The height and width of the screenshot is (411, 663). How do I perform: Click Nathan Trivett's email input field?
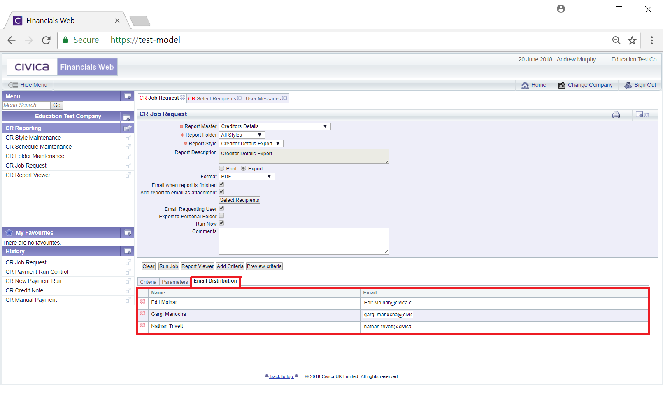click(x=388, y=327)
